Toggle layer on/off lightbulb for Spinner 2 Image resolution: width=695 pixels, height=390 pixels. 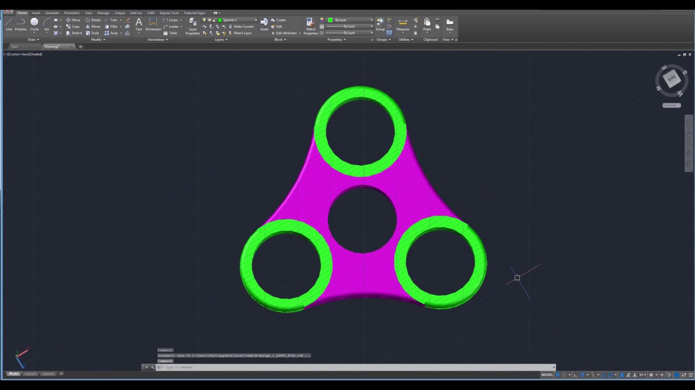point(205,20)
